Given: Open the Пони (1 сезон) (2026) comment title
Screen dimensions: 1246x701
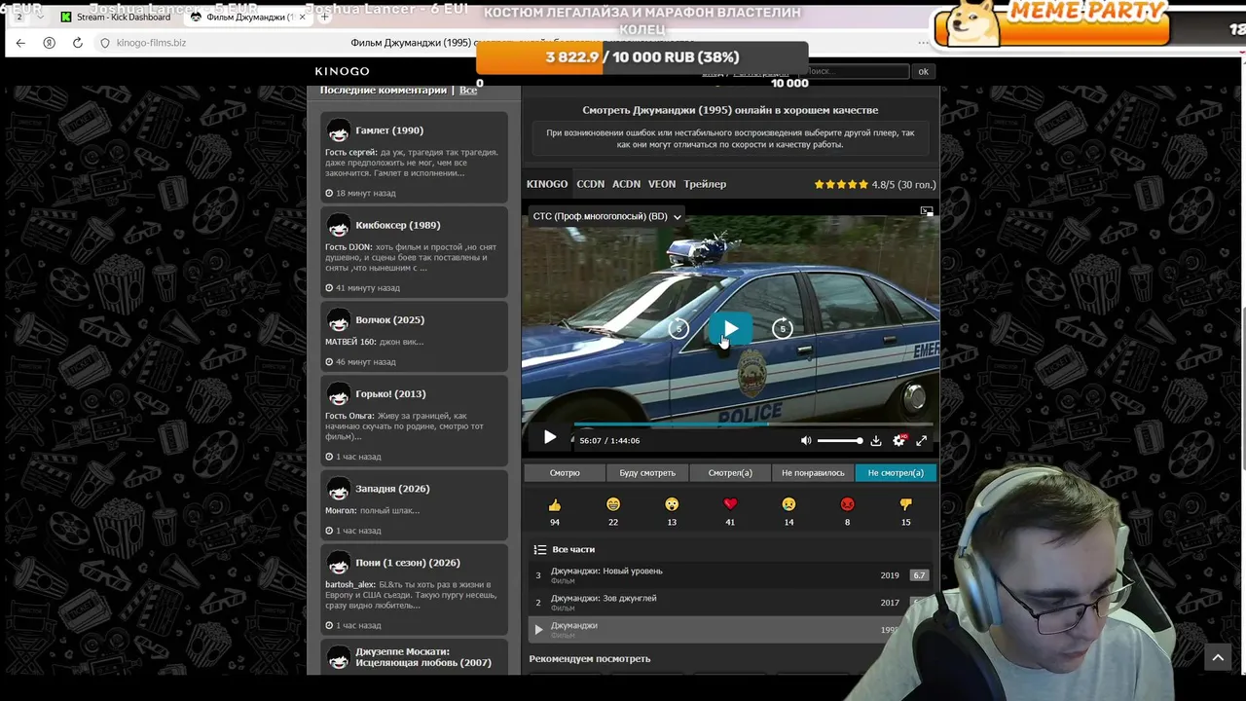Looking at the screenshot, I should 408,563.
